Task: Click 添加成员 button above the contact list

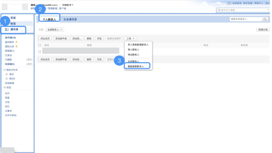Action: pyautogui.click(x=45, y=38)
